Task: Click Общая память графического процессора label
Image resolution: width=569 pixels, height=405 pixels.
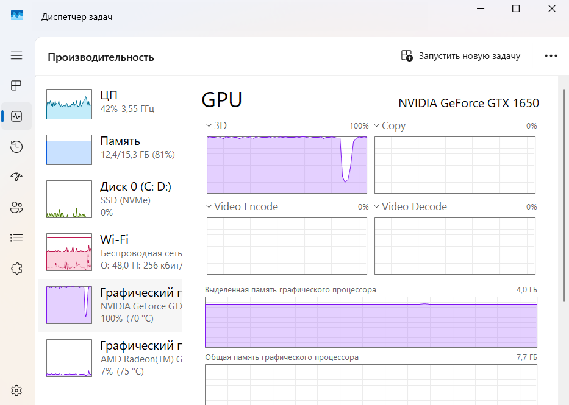Action: [x=282, y=357]
